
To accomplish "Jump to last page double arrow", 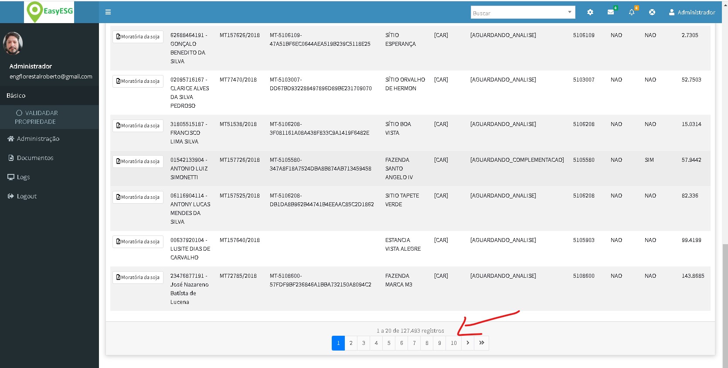I will tap(482, 343).
